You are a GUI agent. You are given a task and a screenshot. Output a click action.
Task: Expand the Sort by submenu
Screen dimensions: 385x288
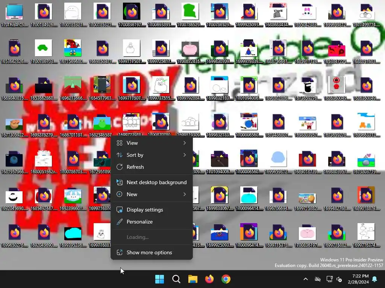[x=152, y=155]
